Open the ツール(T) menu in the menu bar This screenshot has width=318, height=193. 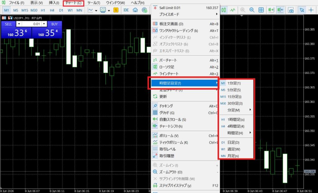[94, 3]
